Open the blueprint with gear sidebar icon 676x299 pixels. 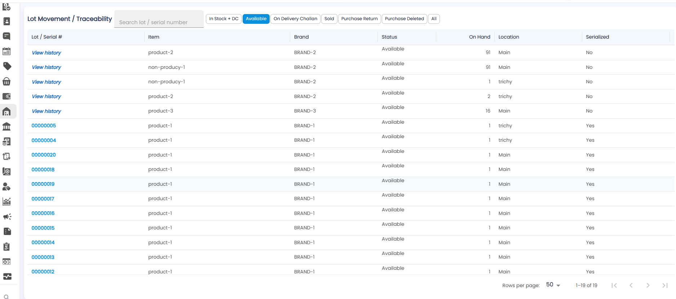point(6,171)
